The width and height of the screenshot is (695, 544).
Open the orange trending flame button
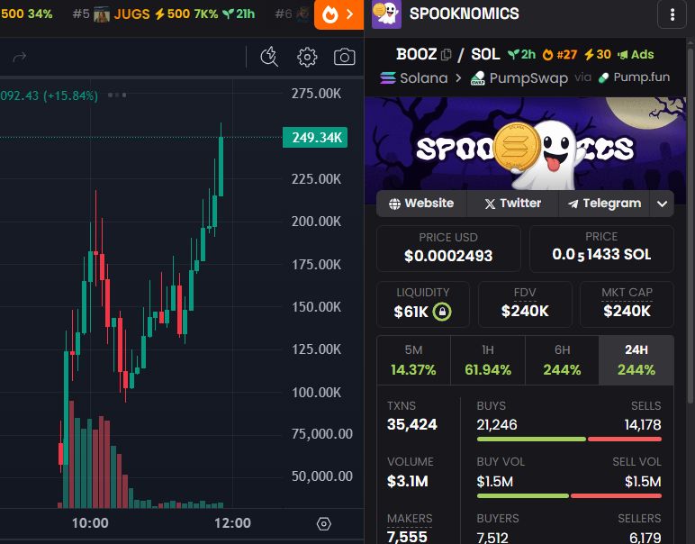(339, 14)
